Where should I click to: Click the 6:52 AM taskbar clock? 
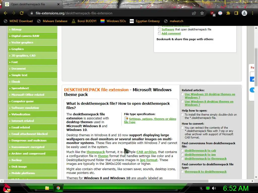coord(236,188)
